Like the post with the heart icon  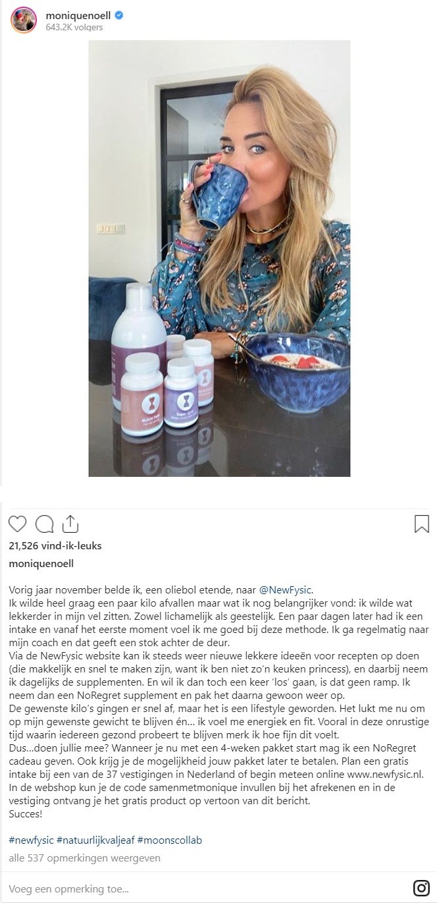tap(17, 524)
